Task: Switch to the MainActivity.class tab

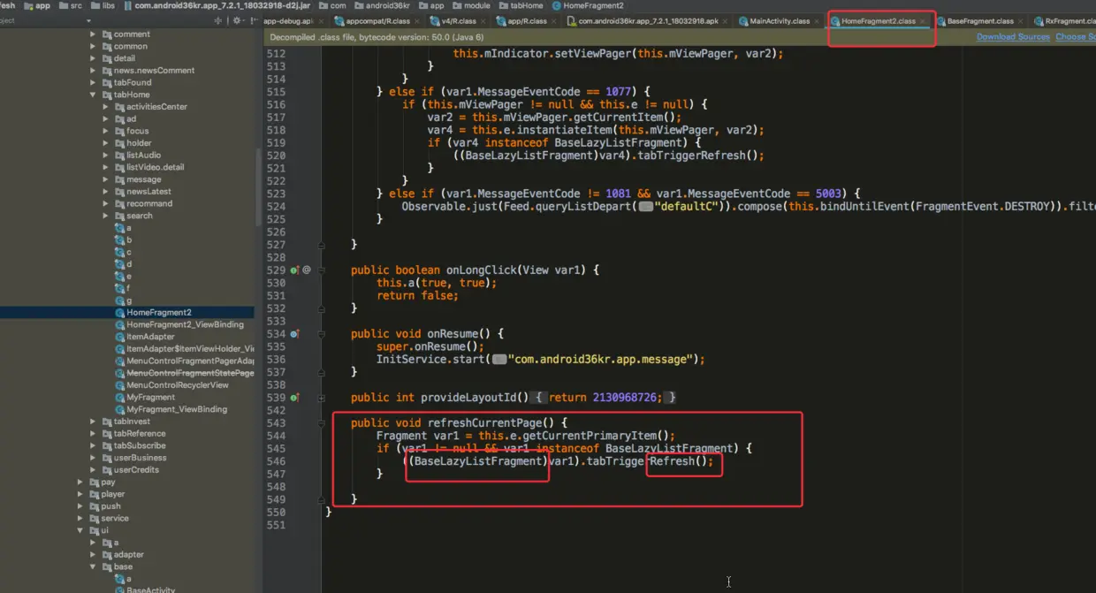Action: coord(773,21)
